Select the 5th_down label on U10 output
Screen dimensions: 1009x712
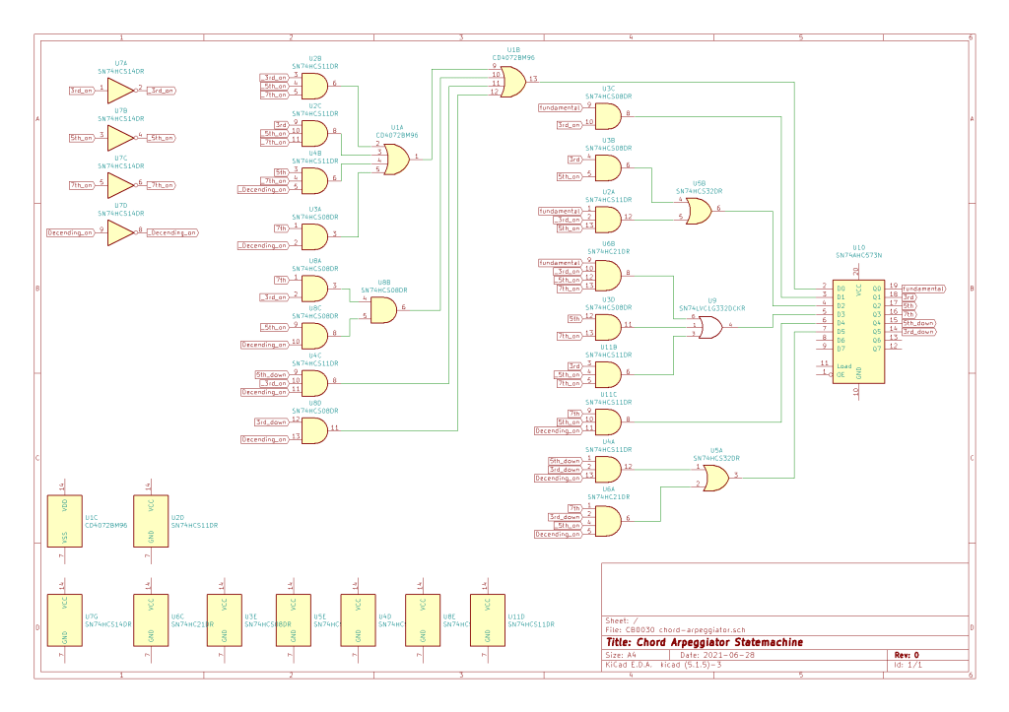pyautogui.click(x=918, y=323)
